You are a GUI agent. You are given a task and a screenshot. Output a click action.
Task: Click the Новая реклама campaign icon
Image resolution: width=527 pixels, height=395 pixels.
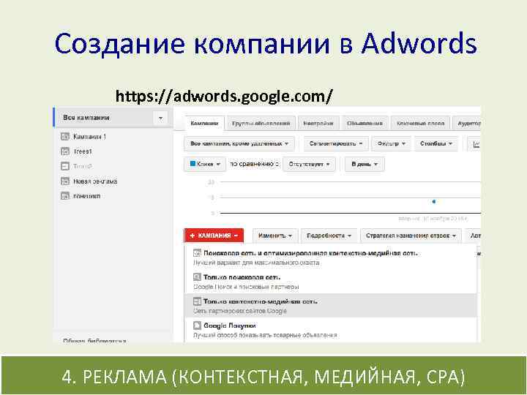pyautogui.click(x=65, y=181)
